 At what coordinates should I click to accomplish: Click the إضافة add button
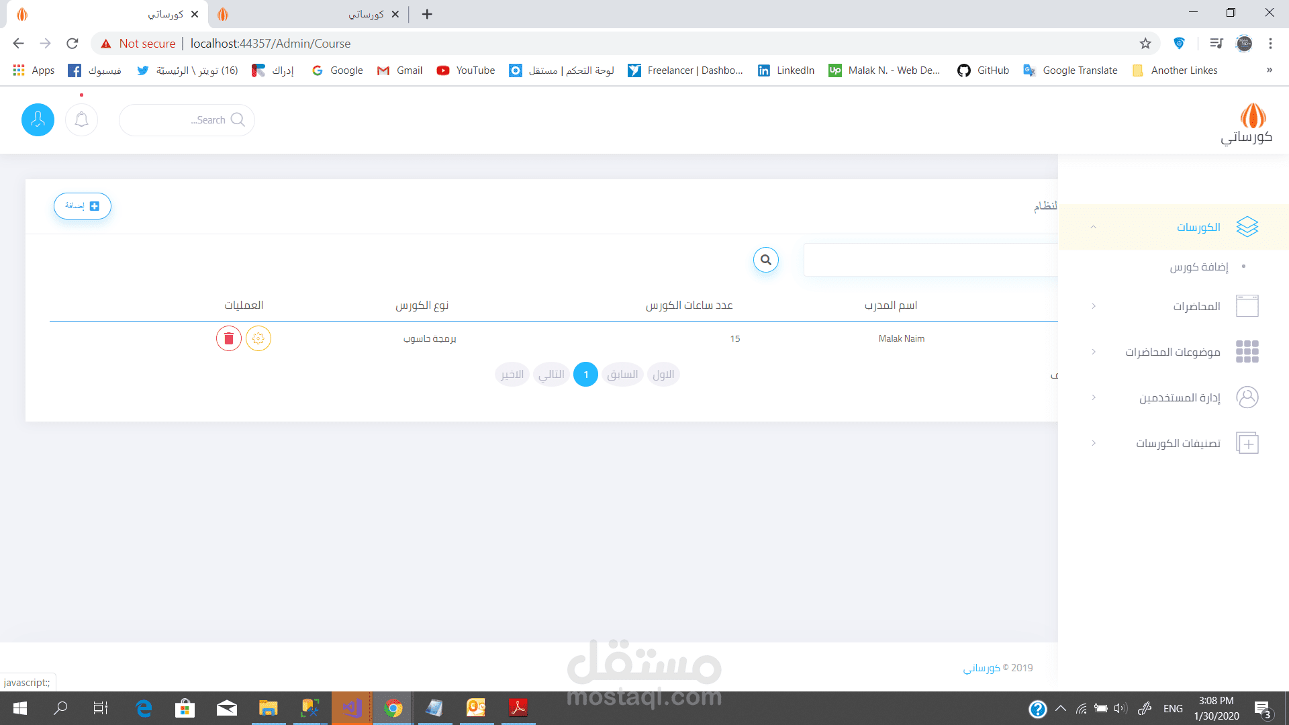82,206
